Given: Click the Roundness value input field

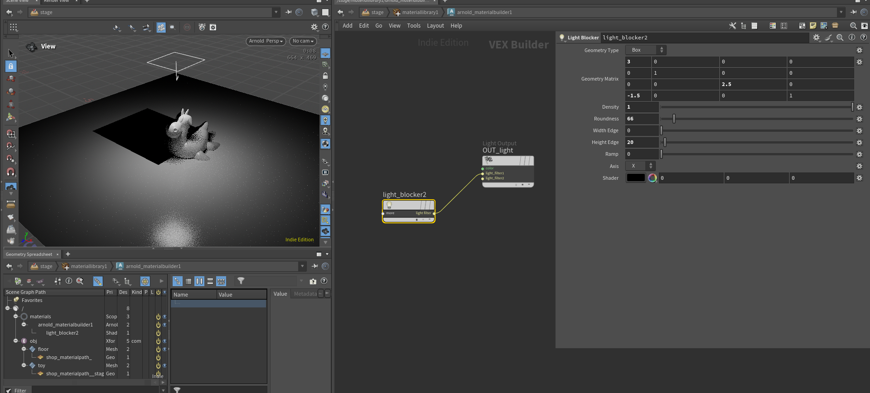Looking at the screenshot, I should pos(642,119).
